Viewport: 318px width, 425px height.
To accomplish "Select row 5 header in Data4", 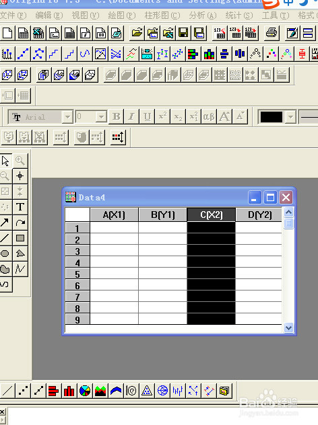I will click(x=77, y=274).
